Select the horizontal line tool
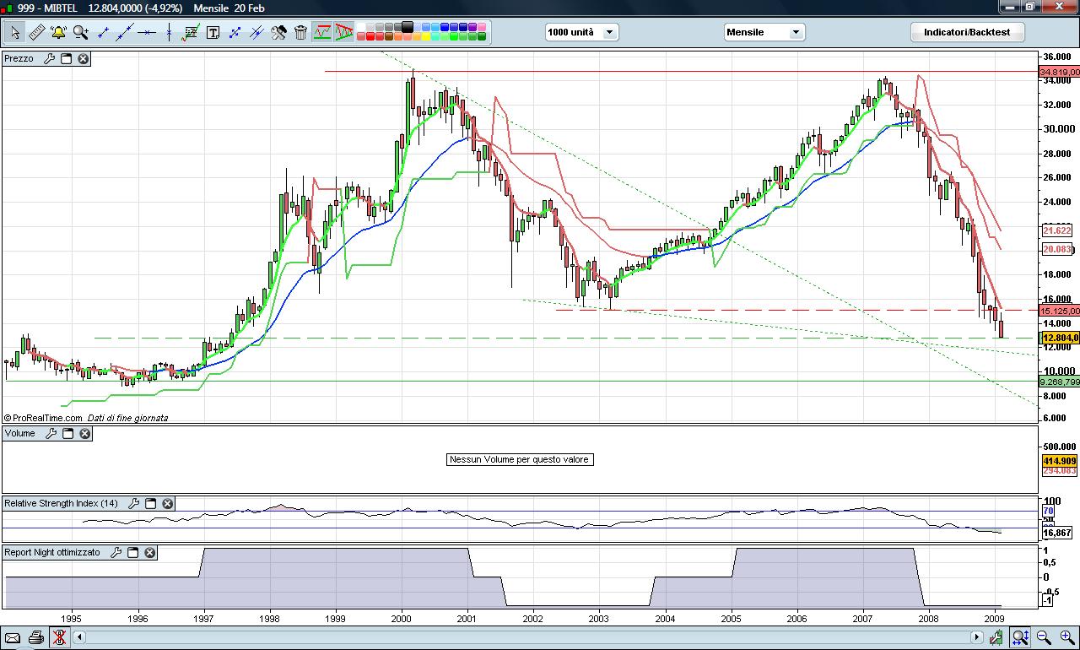 click(147, 33)
